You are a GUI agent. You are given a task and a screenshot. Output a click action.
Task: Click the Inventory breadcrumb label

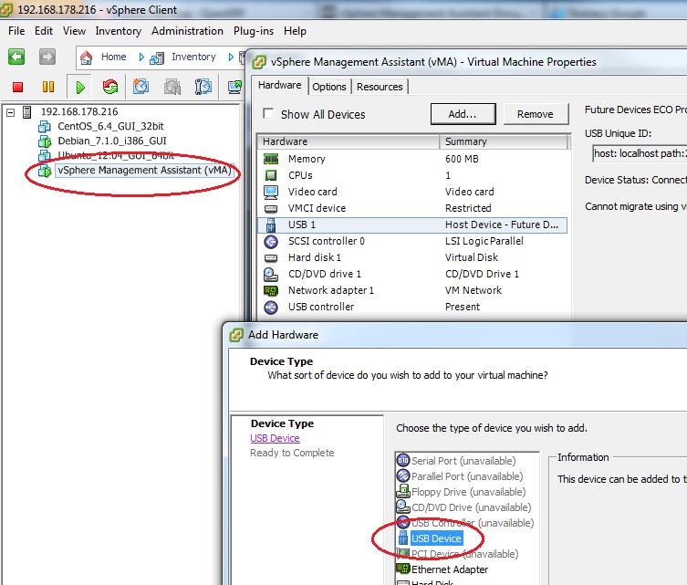tap(193, 57)
